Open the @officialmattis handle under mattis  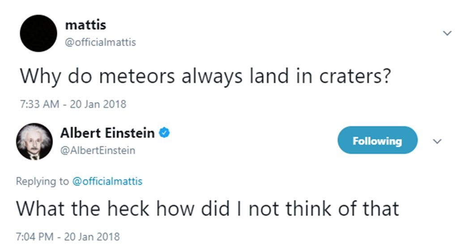pos(100,42)
